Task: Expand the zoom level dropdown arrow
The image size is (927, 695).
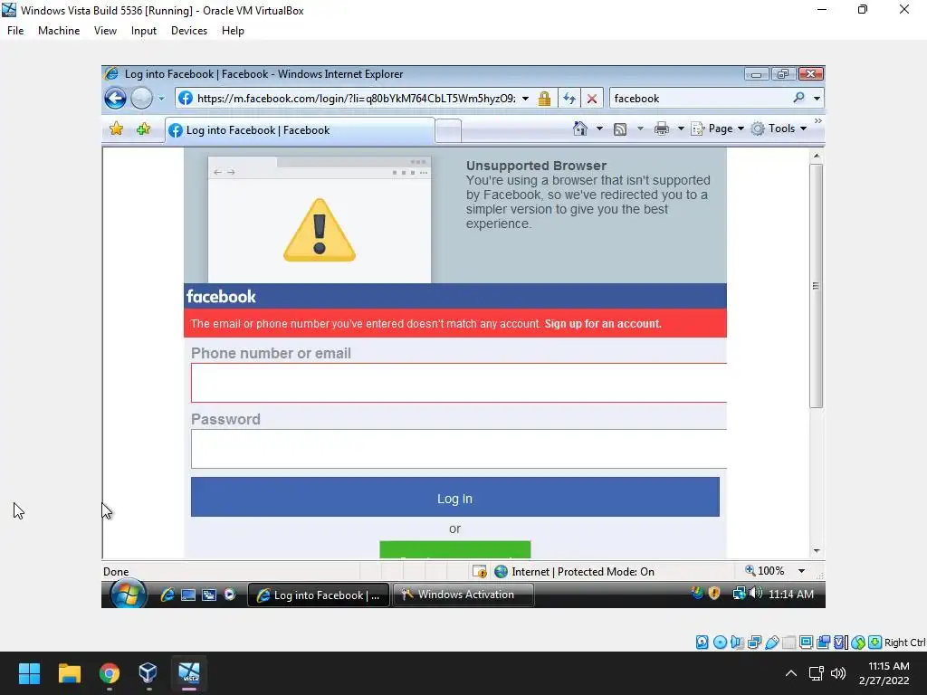Action: tap(802, 571)
